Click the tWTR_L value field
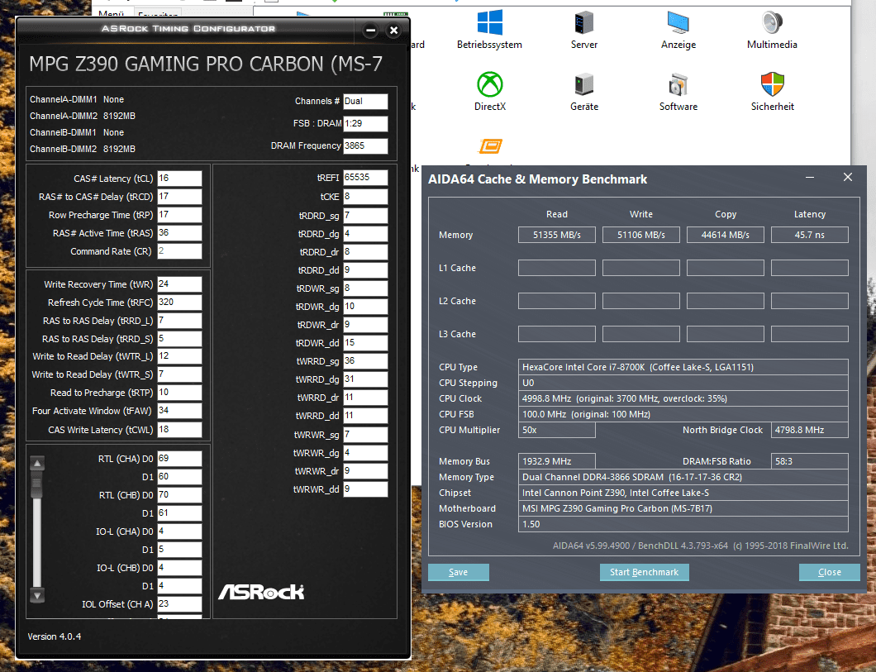This screenshot has width=876, height=672. (x=179, y=356)
